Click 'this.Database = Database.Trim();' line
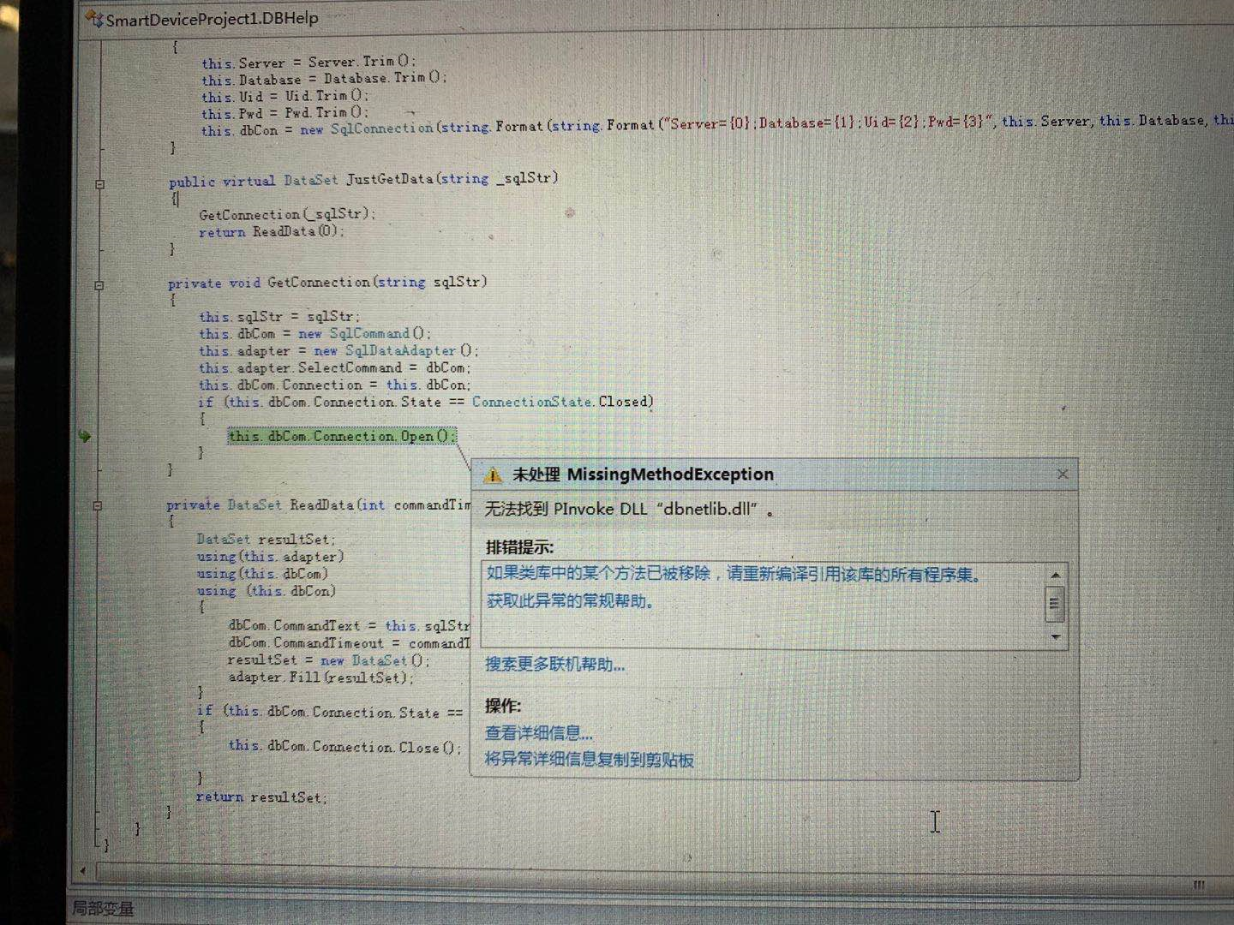This screenshot has width=1234, height=925. (x=324, y=79)
